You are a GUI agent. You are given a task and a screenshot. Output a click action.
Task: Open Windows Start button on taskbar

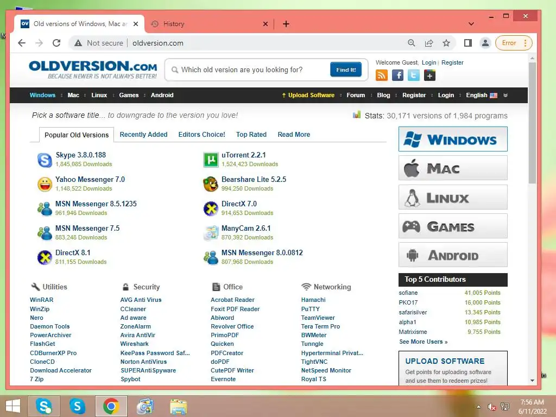(13, 406)
